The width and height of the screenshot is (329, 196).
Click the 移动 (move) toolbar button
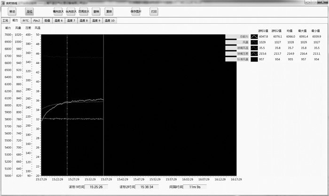(12, 12)
